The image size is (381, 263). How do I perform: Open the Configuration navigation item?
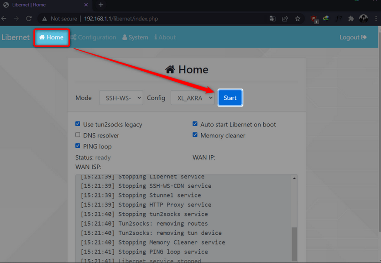tap(94, 37)
